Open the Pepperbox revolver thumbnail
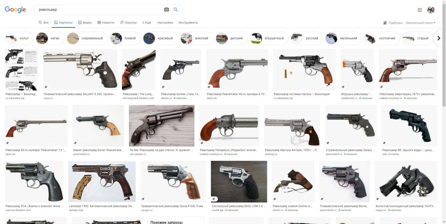This screenshot has height=224, width=446. point(229,126)
